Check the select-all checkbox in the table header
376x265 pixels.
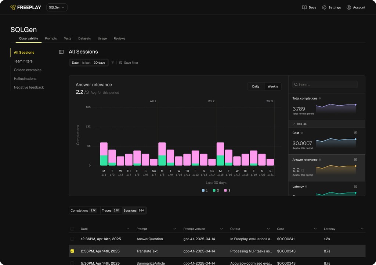tap(72, 229)
